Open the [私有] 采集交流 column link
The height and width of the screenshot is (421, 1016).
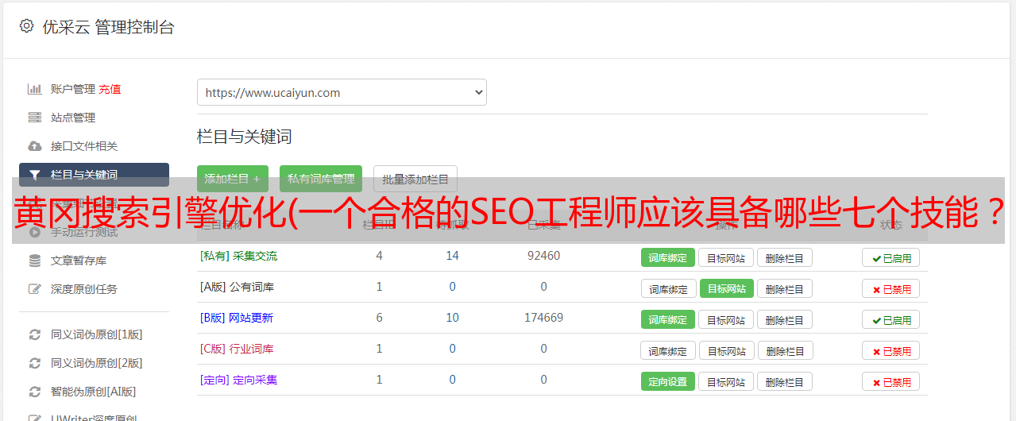coord(238,256)
